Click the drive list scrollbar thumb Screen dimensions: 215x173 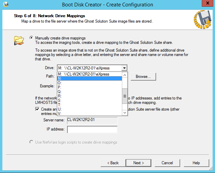pyautogui.click(x=125, y=96)
